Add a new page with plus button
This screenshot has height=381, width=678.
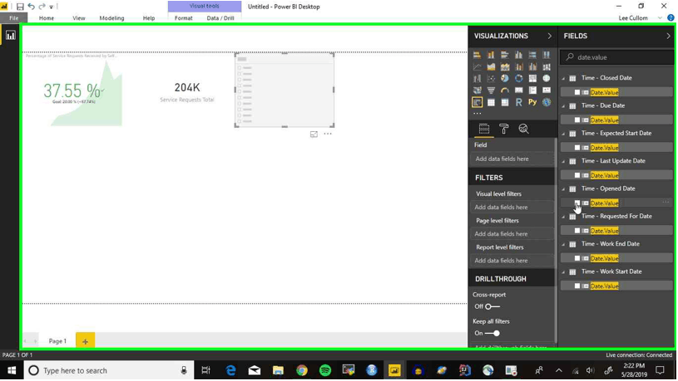click(x=85, y=341)
